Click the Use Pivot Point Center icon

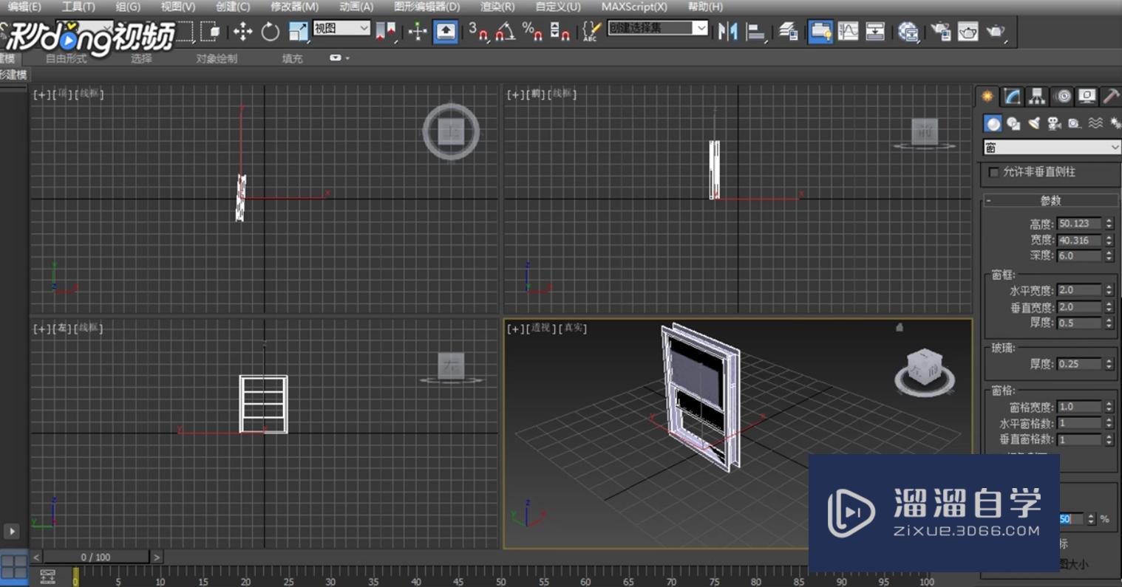(386, 31)
